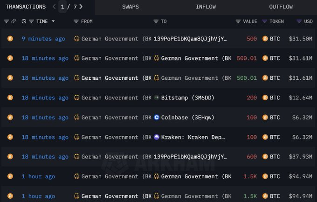Open TO column filter

156,21
